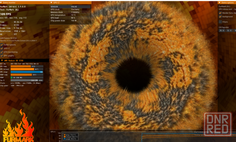Screen dimensions: 236x142
Task: Disable Render furry object checkbox
Action: click(220, 13)
